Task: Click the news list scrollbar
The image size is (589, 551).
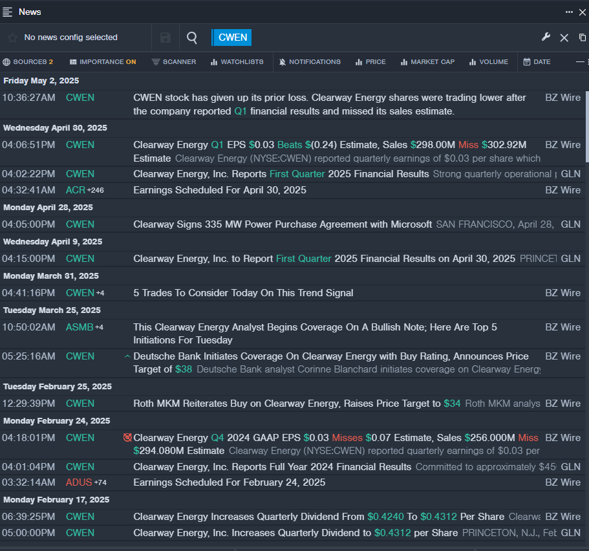Action: (x=587, y=127)
